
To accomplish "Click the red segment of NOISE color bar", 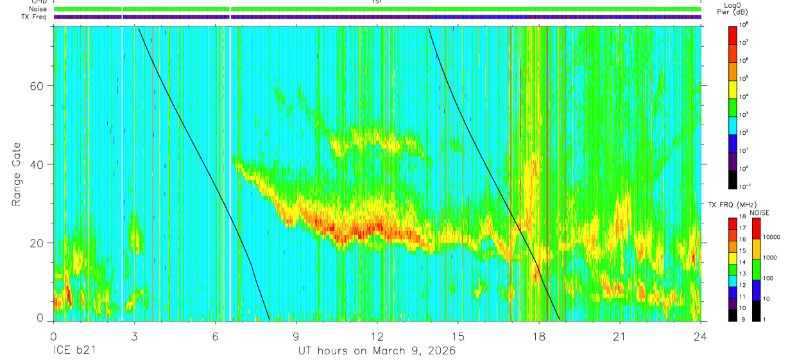I will tap(755, 229).
